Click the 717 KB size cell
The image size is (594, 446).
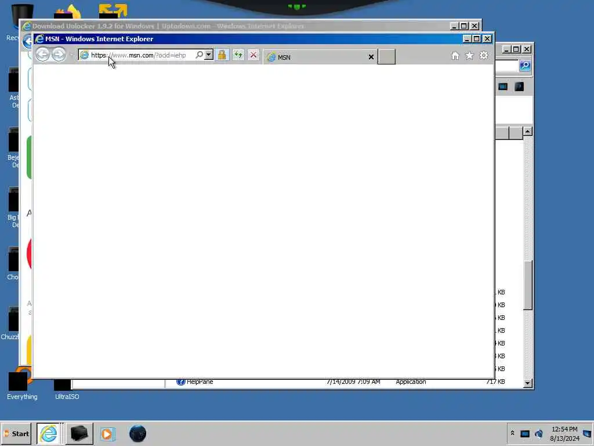(x=495, y=382)
